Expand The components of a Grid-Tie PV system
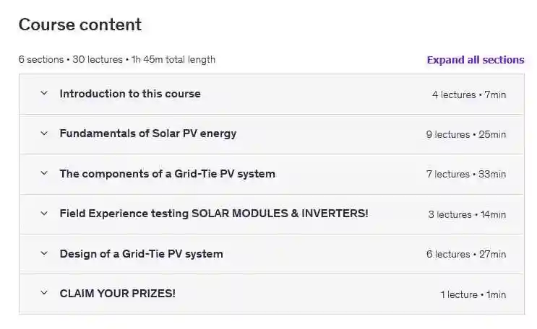 coord(167,174)
